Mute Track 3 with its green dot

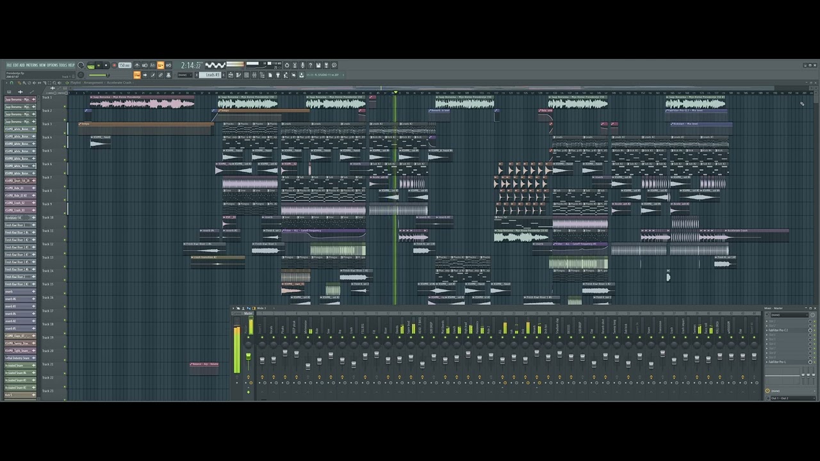click(65, 133)
